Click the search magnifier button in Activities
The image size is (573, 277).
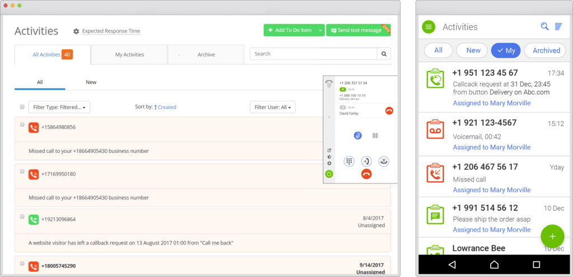click(x=384, y=54)
